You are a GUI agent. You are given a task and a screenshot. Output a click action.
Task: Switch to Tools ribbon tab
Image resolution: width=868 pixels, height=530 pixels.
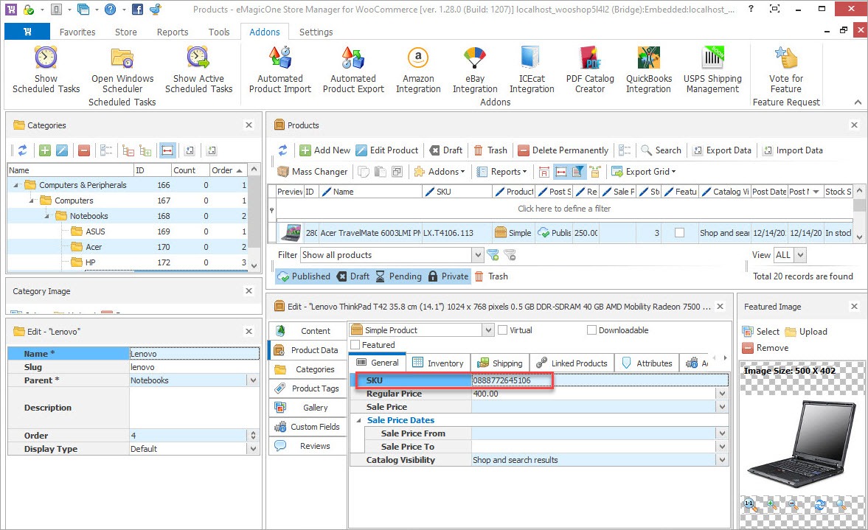(x=219, y=32)
